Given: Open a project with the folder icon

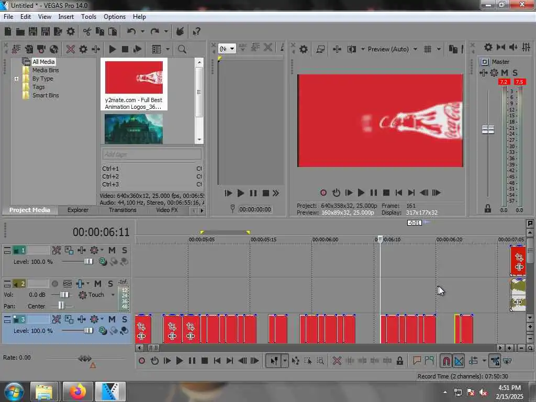Looking at the screenshot, I should [20, 32].
